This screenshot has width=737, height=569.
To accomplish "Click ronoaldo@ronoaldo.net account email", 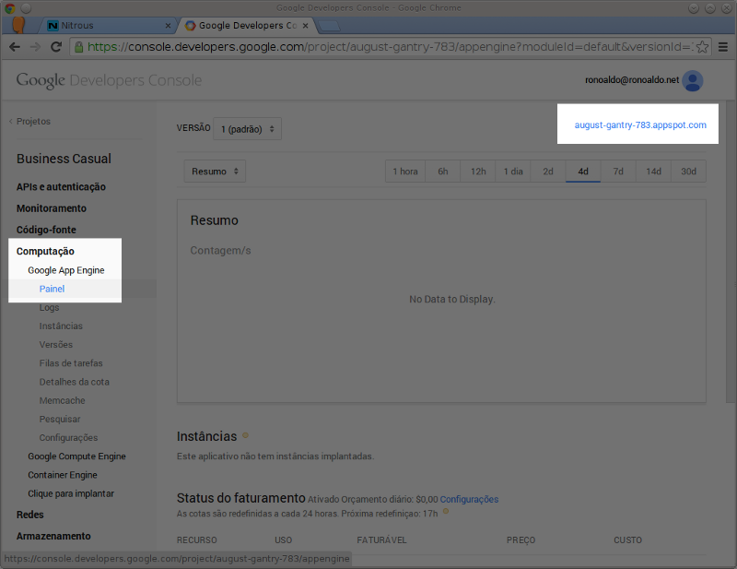I will [632, 80].
